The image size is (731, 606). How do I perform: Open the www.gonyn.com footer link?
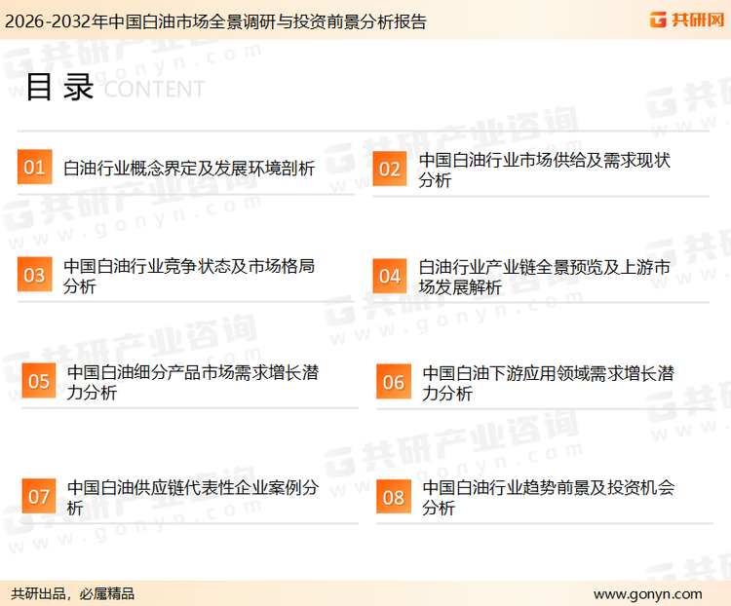[x=647, y=594]
